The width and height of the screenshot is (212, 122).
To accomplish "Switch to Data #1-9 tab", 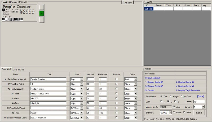I will [6, 69].
